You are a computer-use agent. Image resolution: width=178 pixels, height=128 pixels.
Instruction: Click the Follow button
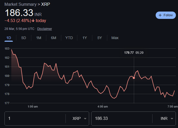pos(166,15)
